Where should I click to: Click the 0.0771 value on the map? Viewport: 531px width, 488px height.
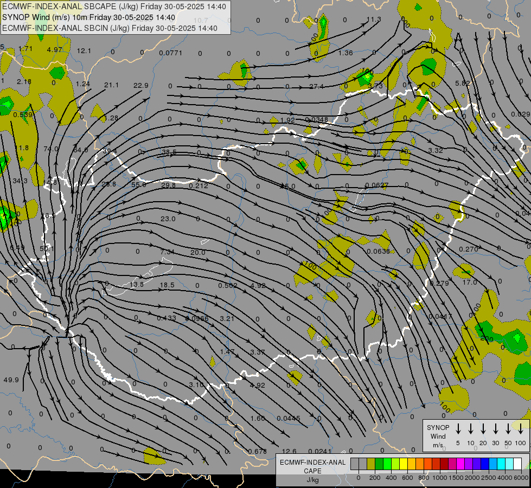171,53
